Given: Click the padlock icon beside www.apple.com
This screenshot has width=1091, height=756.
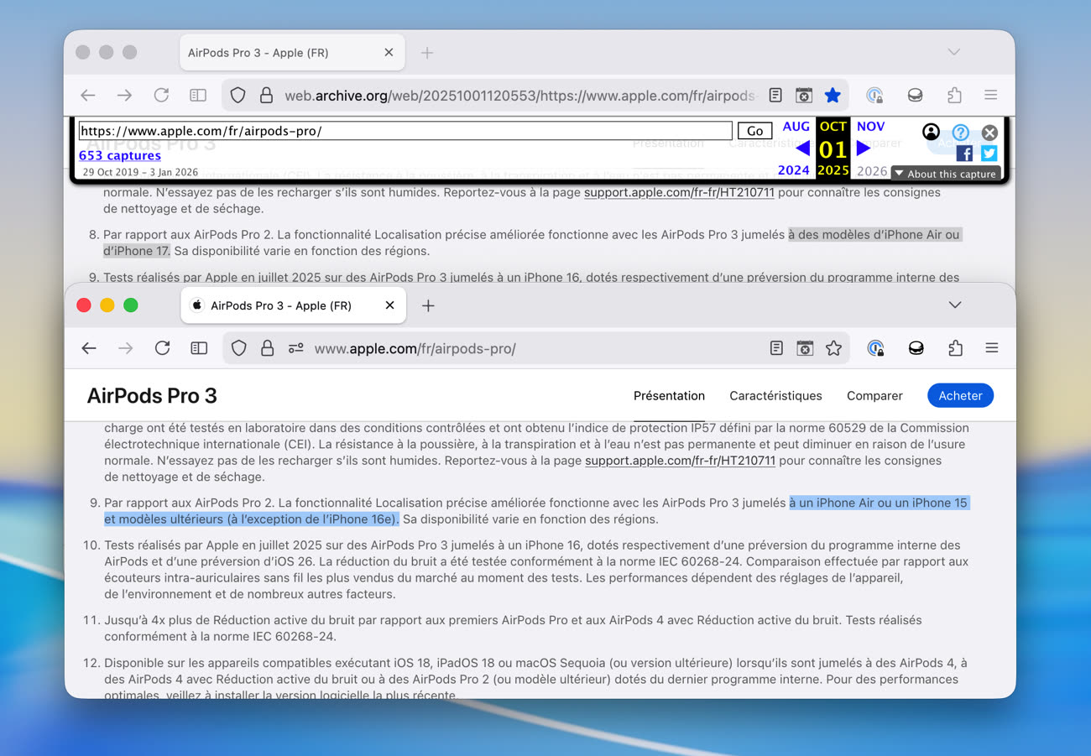Looking at the screenshot, I should 268,348.
